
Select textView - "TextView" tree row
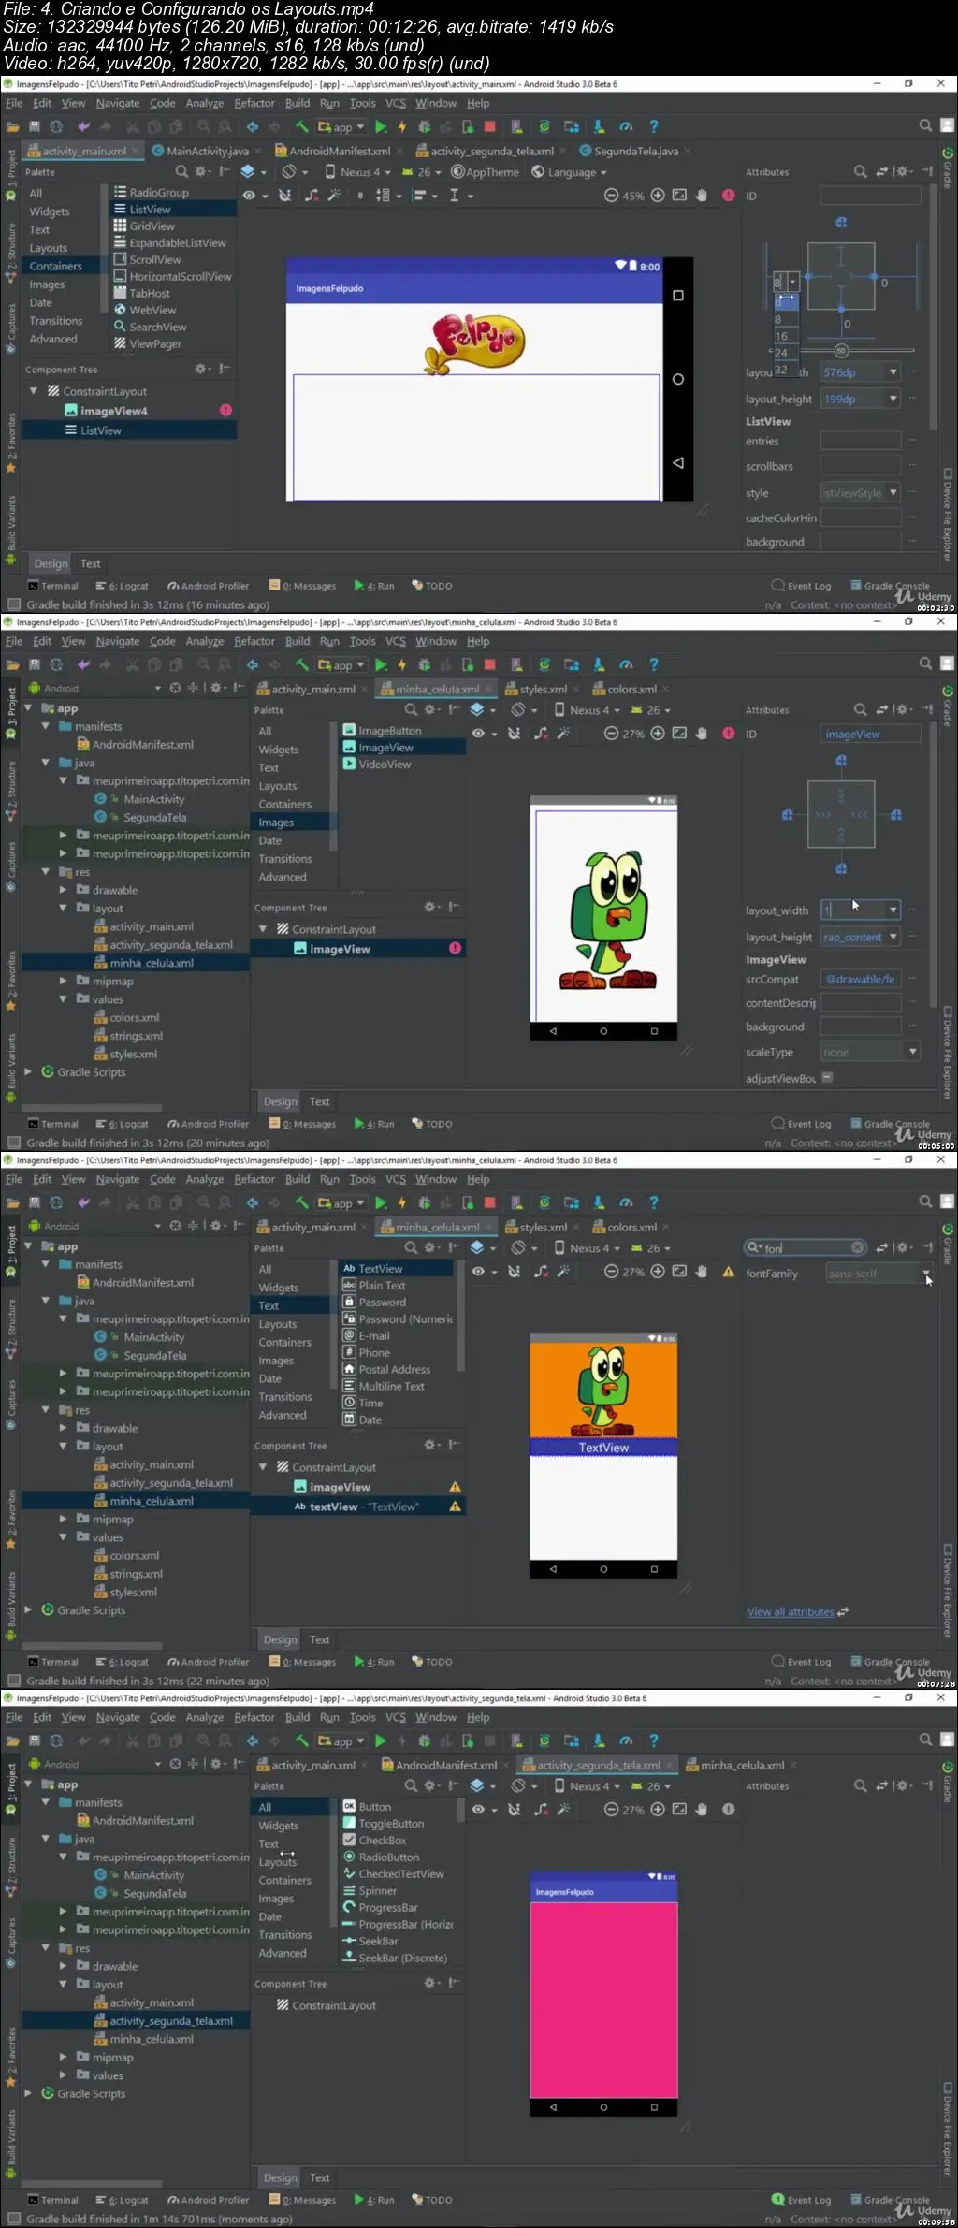pos(357,1507)
